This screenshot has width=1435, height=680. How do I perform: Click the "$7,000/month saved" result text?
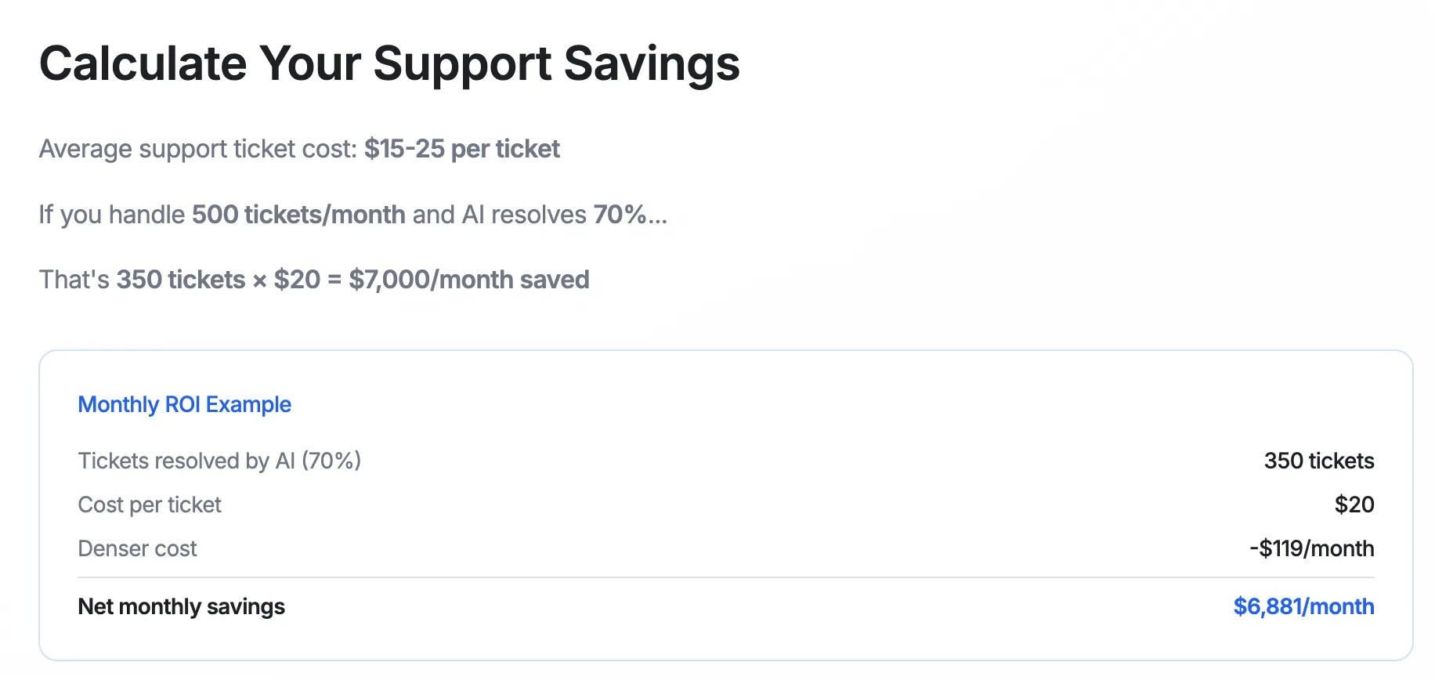coord(469,280)
